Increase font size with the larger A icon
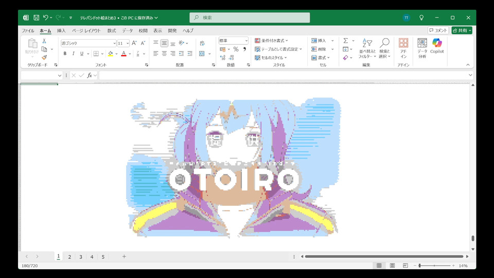 134,43
